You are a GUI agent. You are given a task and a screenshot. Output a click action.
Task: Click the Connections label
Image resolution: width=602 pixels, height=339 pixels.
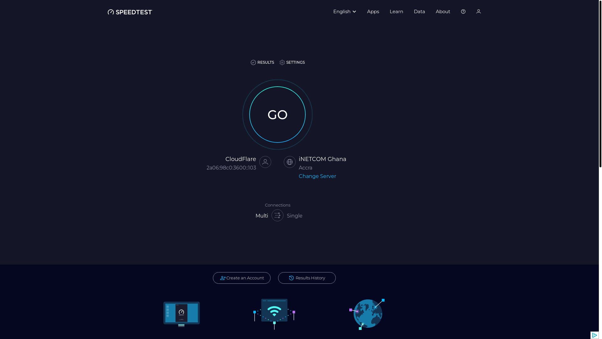click(x=277, y=205)
